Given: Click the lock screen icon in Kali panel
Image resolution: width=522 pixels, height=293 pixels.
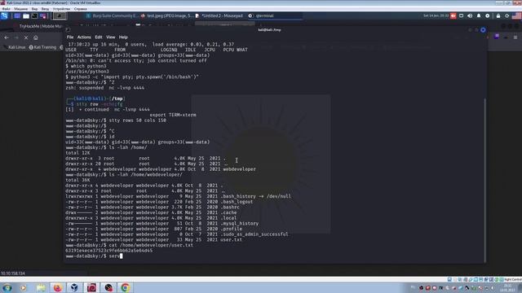Looking at the screenshot, I should click(498, 15).
